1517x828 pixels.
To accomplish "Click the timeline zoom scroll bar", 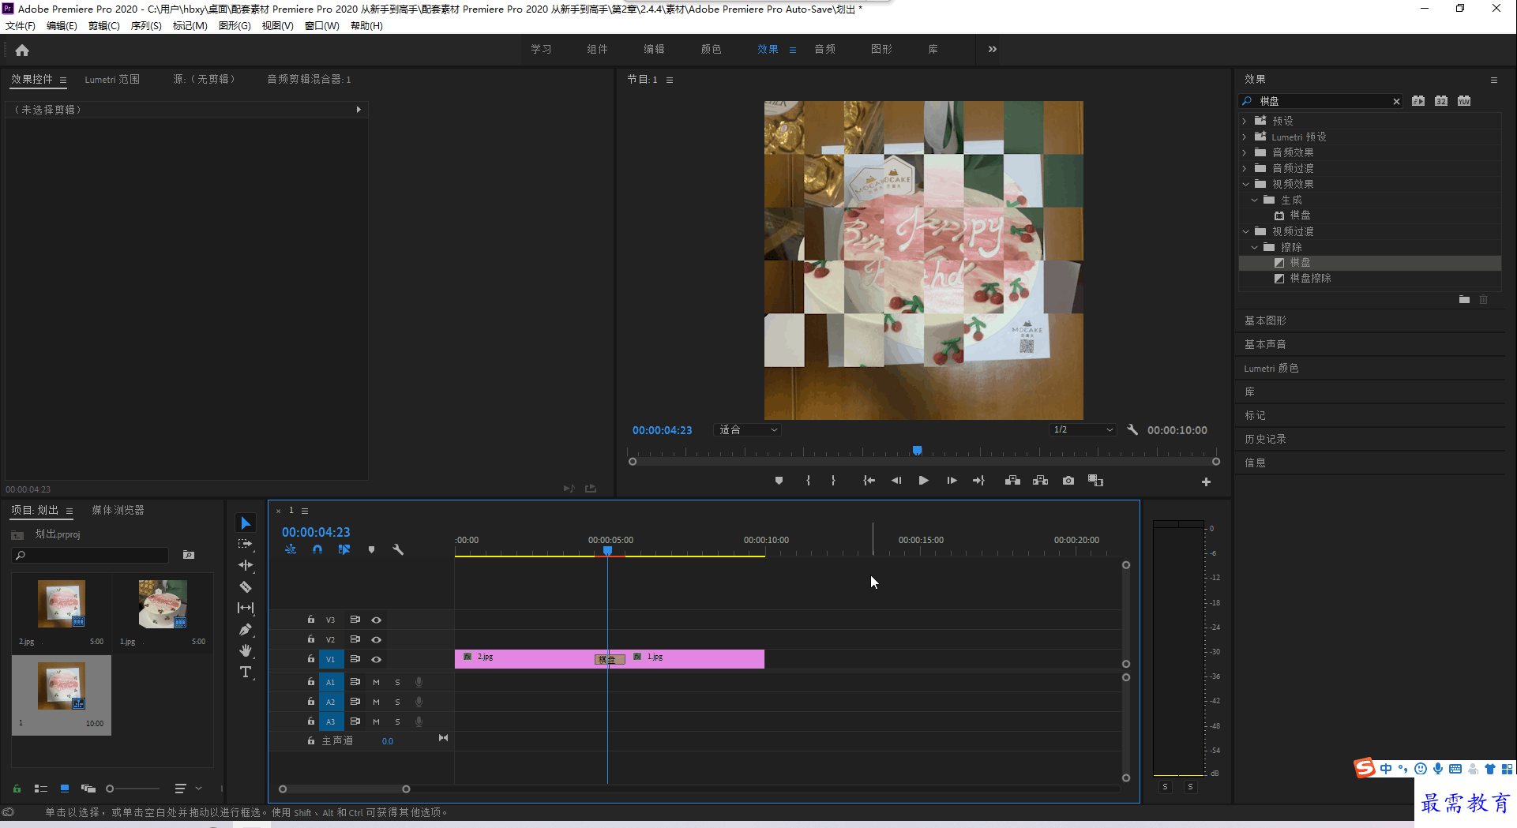I will [344, 789].
